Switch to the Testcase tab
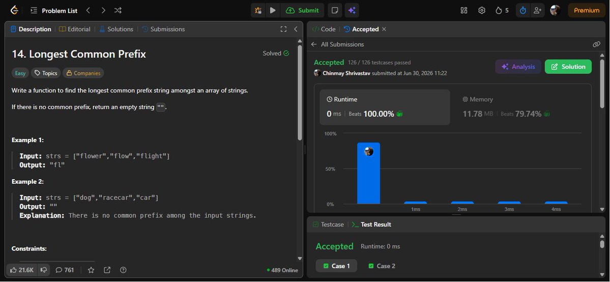The width and height of the screenshot is (610, 282). click(328, 224)
